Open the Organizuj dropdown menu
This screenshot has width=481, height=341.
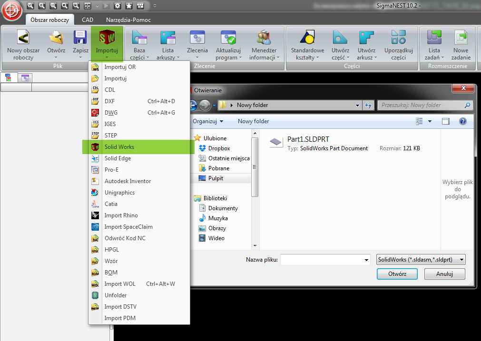coord(208,121)
